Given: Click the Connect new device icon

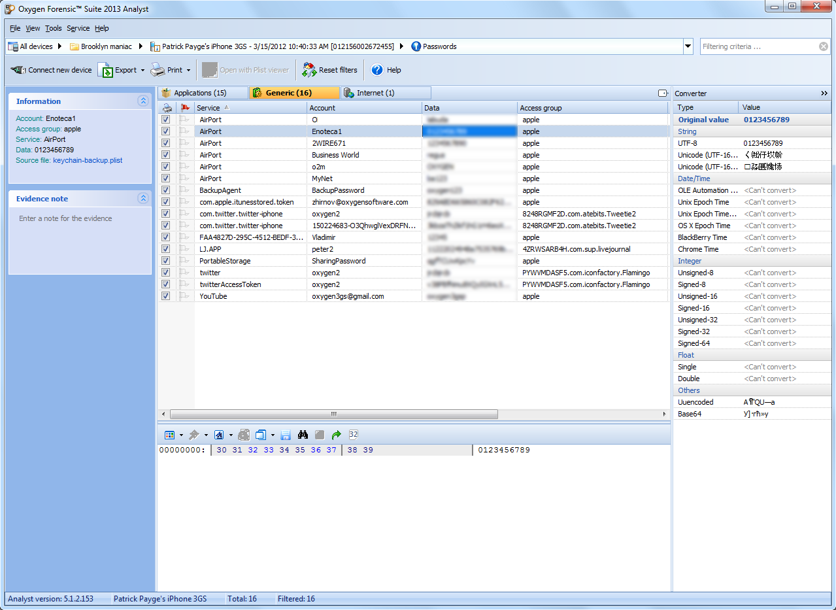Looking at the screenshot, I should coord(18,70).
